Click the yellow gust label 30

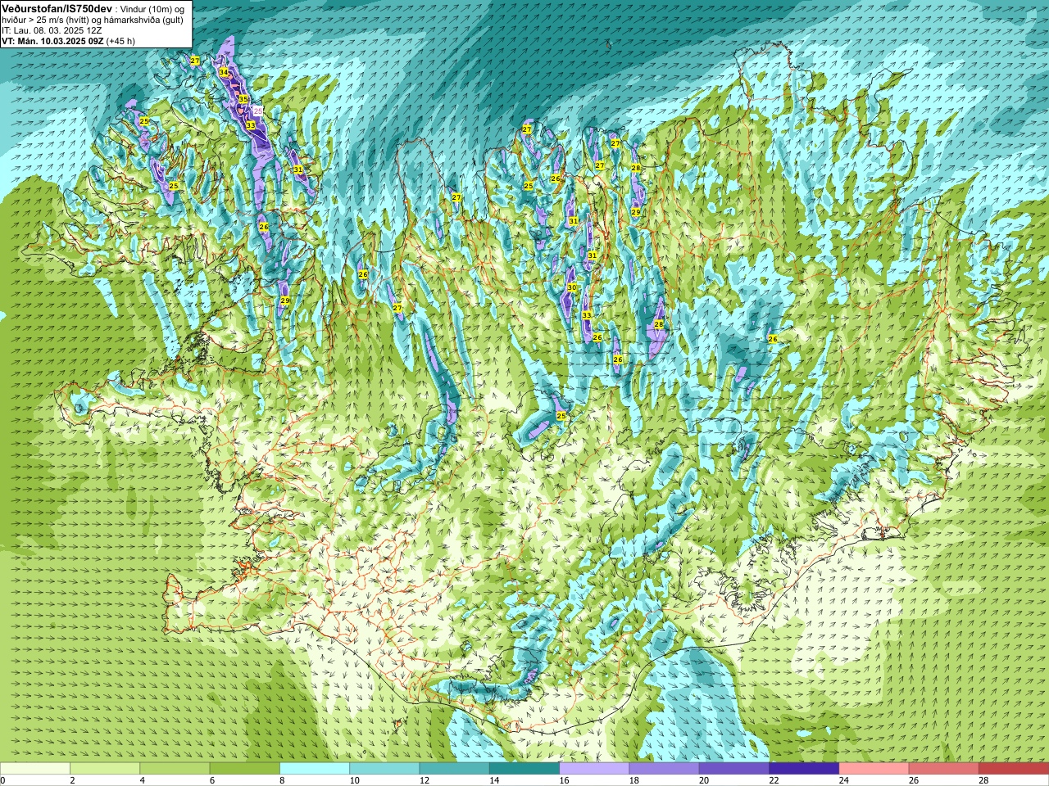[x=572, y=287]
